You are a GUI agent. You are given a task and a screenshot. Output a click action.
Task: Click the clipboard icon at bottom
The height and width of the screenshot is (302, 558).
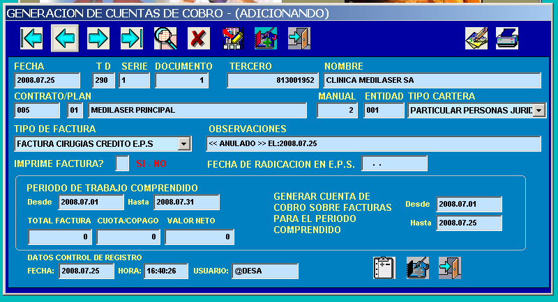tap(384, 268)
